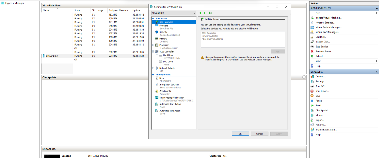Click the green previous VM arrow
379x158 pixels.
coord(200,13)
